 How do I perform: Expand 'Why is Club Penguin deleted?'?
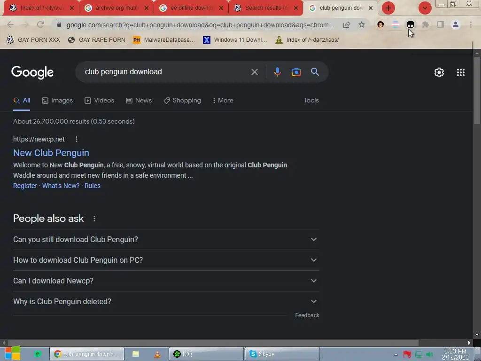click(166, 301)
